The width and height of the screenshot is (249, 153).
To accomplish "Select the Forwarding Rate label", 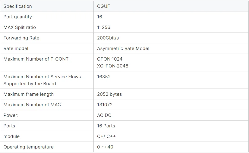I will point(21,38).
